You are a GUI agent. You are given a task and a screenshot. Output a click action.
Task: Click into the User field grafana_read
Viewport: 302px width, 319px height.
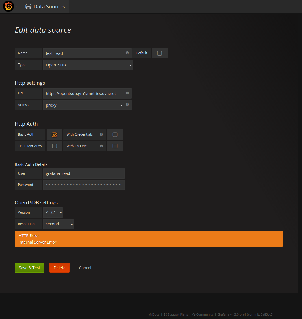click(x=84, y=173)
